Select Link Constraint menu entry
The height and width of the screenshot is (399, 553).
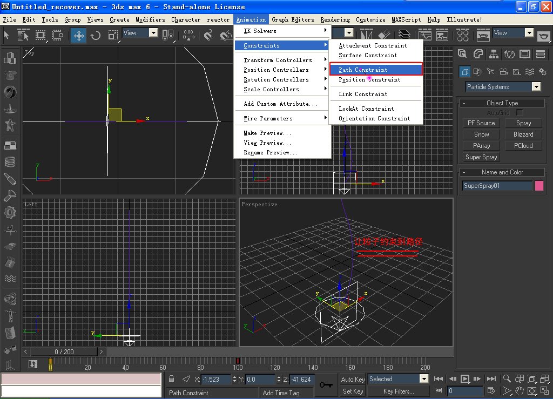tap(376, 94)
